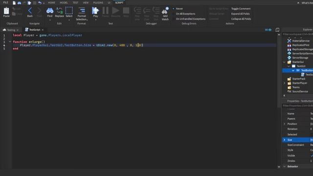The width and height of the screenshot is (313, 176).
Task: Click Expand All Folds
Action: pos(240,14)
